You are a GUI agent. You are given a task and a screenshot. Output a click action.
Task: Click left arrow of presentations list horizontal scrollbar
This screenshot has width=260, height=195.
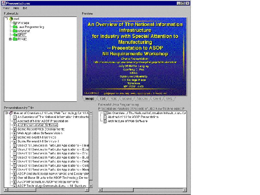tap(6, 190)
